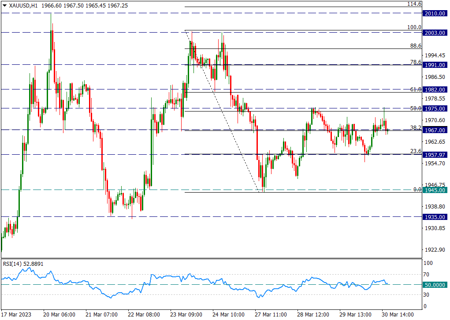Click the 24 Mar 10:00 time label
Image resolution: width=450 pixels, height=320 pixels.
pos(228,315)
